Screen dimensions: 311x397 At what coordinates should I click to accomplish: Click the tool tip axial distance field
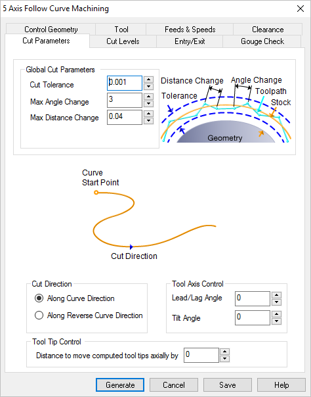(201, 355)
